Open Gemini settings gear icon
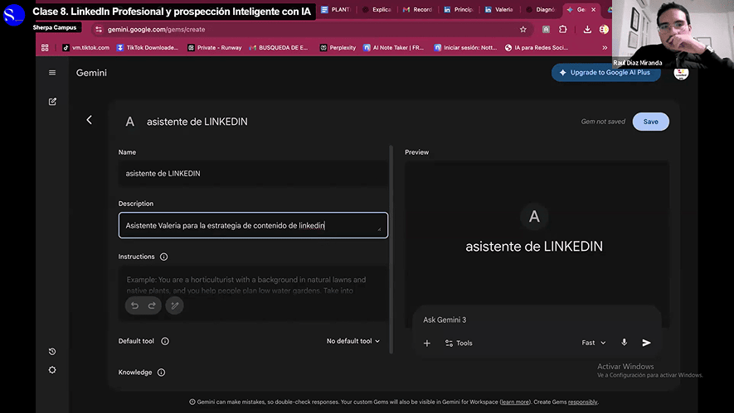734x413 pixels. click(x=52, y=370)
